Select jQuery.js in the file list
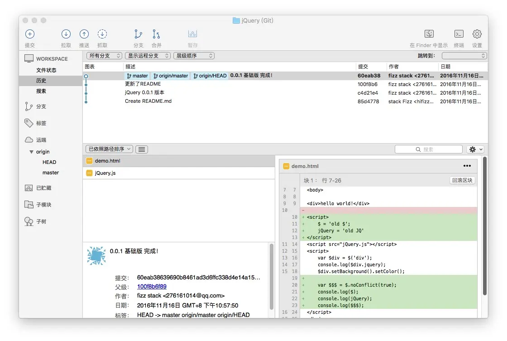This screenshot has height=341, width=507. tap(179, 173)
